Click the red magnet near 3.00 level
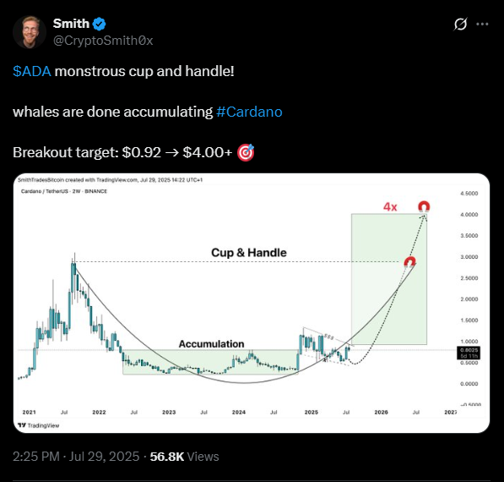The width and height of the screenshot is (504, 482). pyautogui.click(x=409, y=262)
